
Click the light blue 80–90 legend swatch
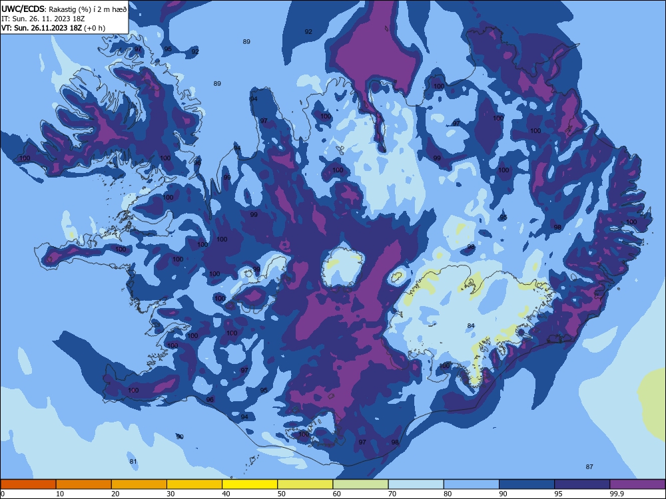pyautogui.click(x=472, y=484)
